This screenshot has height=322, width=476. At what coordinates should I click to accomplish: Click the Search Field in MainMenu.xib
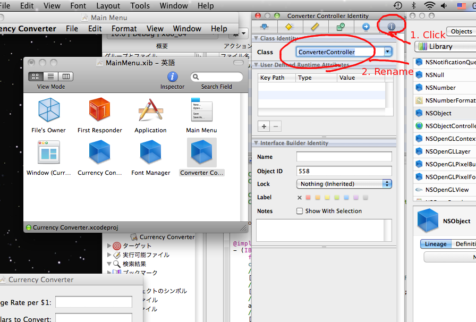pyautogui.click(x=217, y=77)
